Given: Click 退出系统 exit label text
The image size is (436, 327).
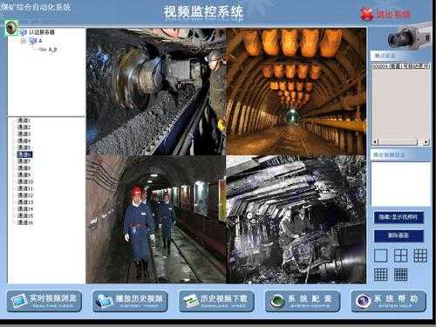Looking at the screenshot, I should tap(393, 14).
